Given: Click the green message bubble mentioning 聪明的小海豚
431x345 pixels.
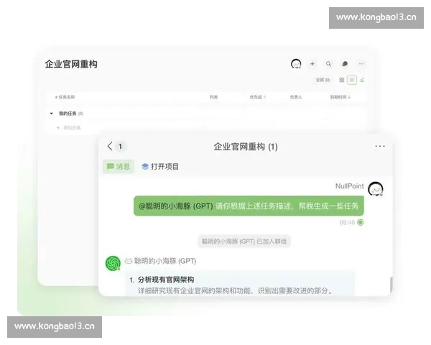Looking at the screenshot, I should tap(249, 206).
